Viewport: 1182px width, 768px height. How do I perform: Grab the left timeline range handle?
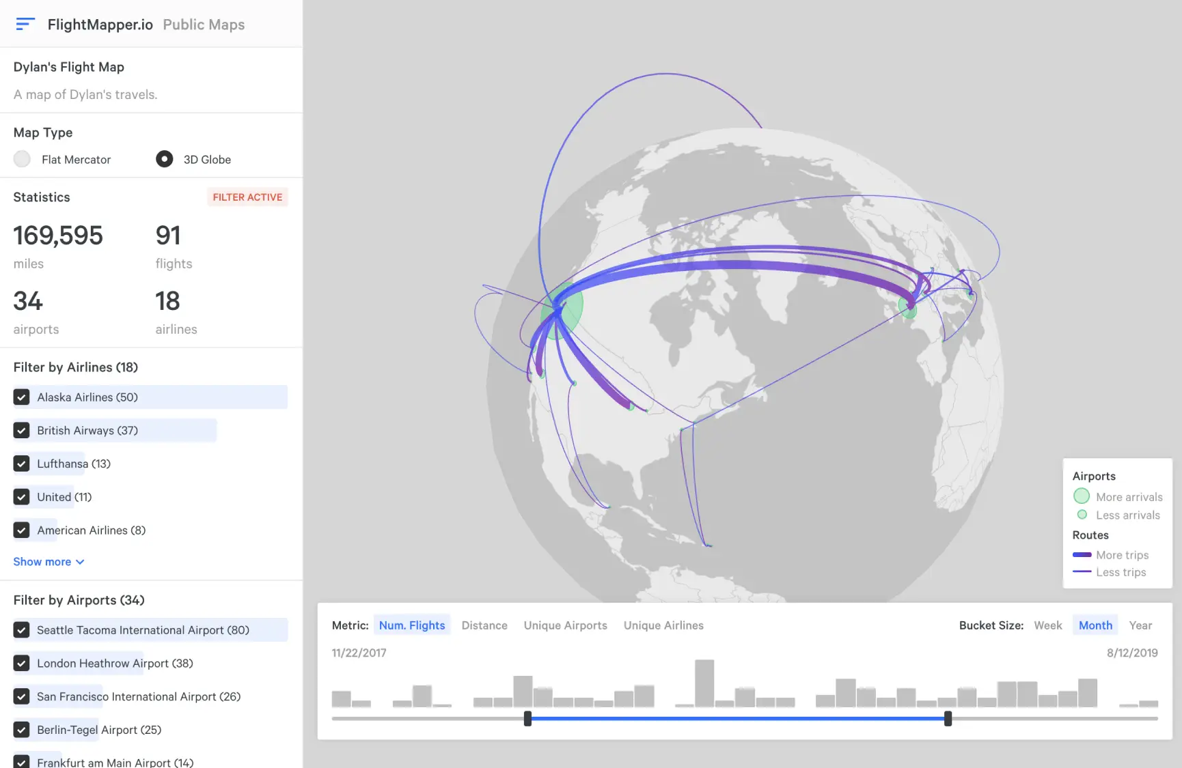point(527,718)
